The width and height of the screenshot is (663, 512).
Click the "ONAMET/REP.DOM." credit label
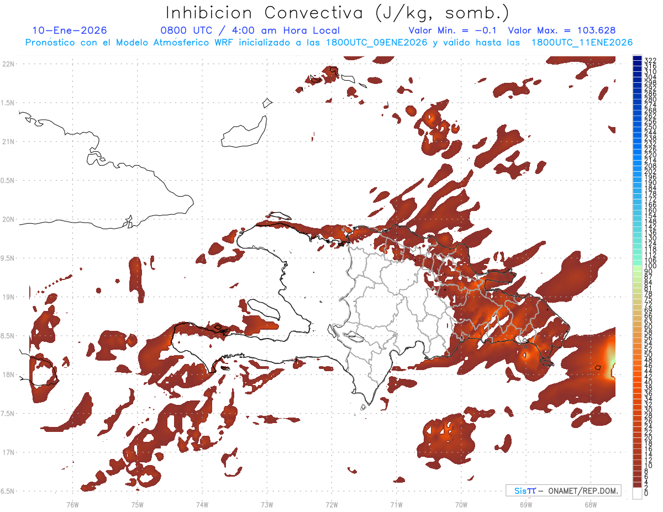click(584, 490)
